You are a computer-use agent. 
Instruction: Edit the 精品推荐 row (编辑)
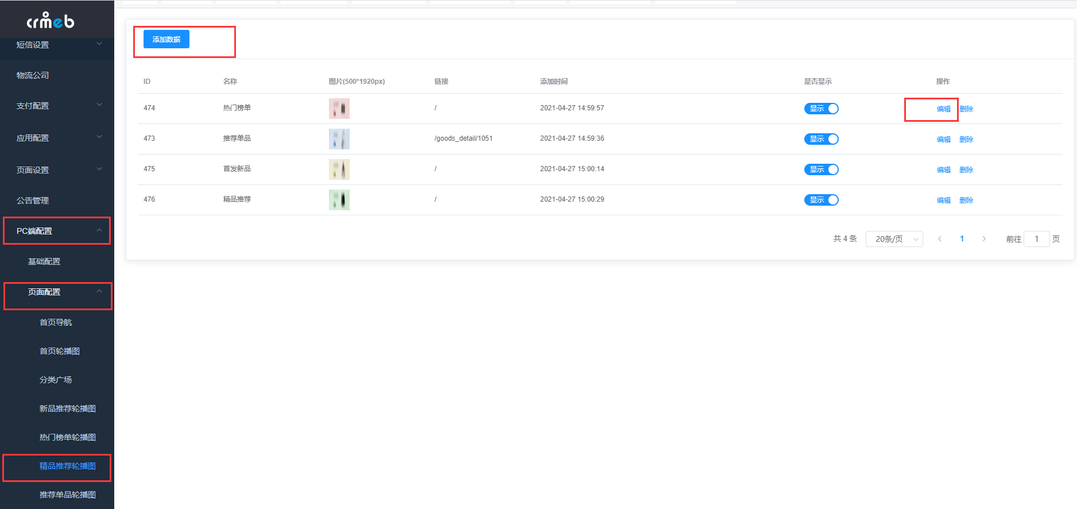tap(944, 200)
